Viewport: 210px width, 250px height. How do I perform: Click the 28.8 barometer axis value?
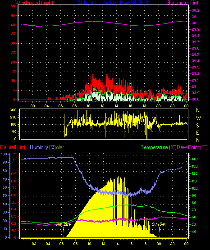195,99
